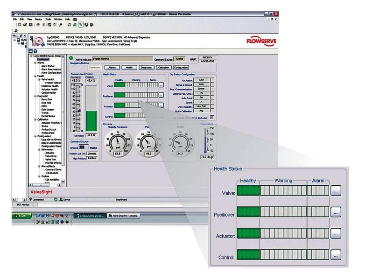Toggle the Dip Switch Differs From Software checkbox
365x280 pixels.
(x=212, y=117)
